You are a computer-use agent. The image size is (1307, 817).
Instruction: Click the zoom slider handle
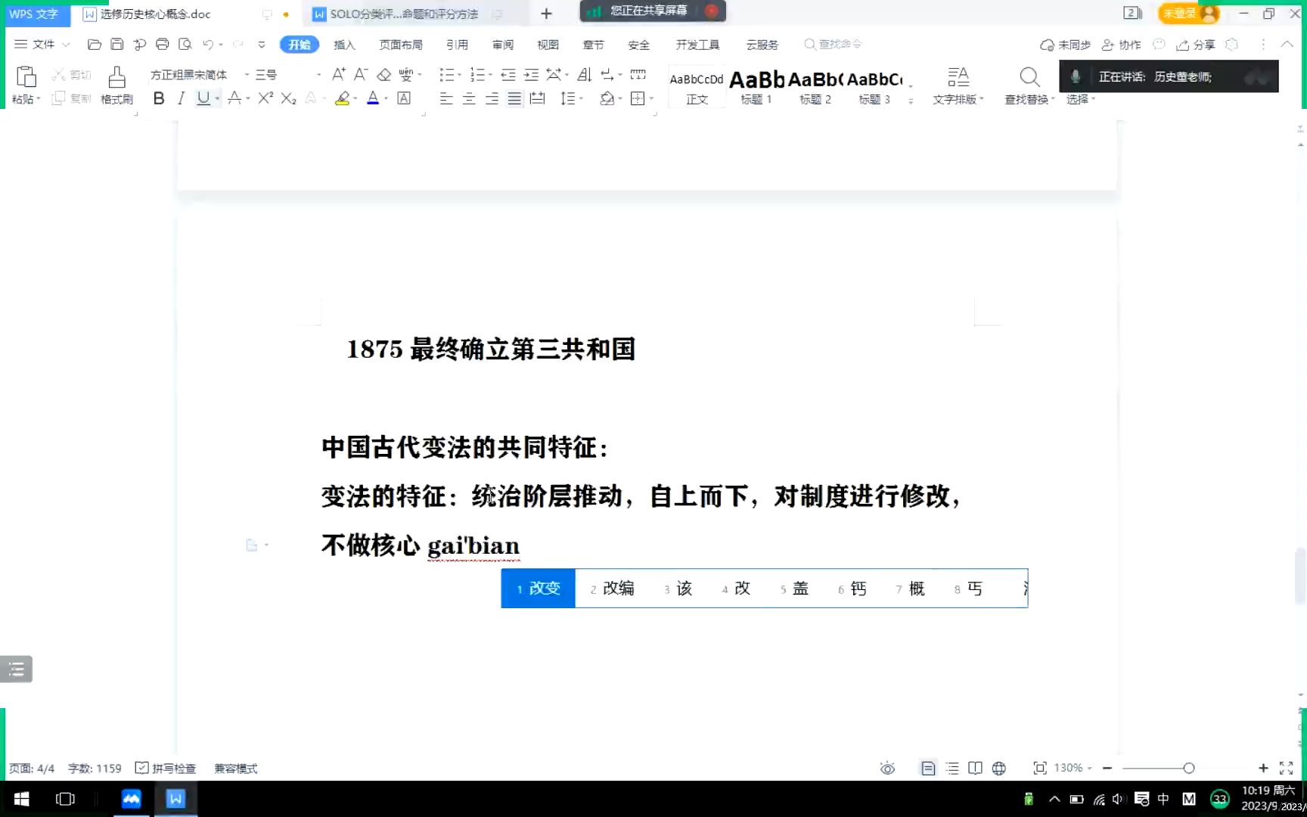click(1189, 768)
